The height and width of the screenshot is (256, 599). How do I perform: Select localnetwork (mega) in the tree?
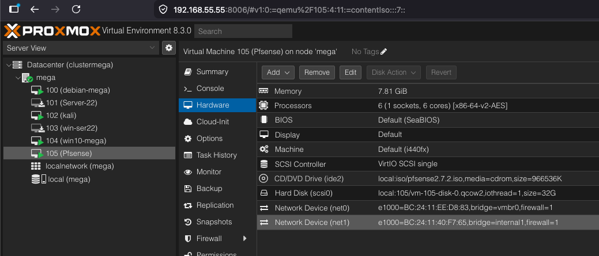click(x=89, y=166)
